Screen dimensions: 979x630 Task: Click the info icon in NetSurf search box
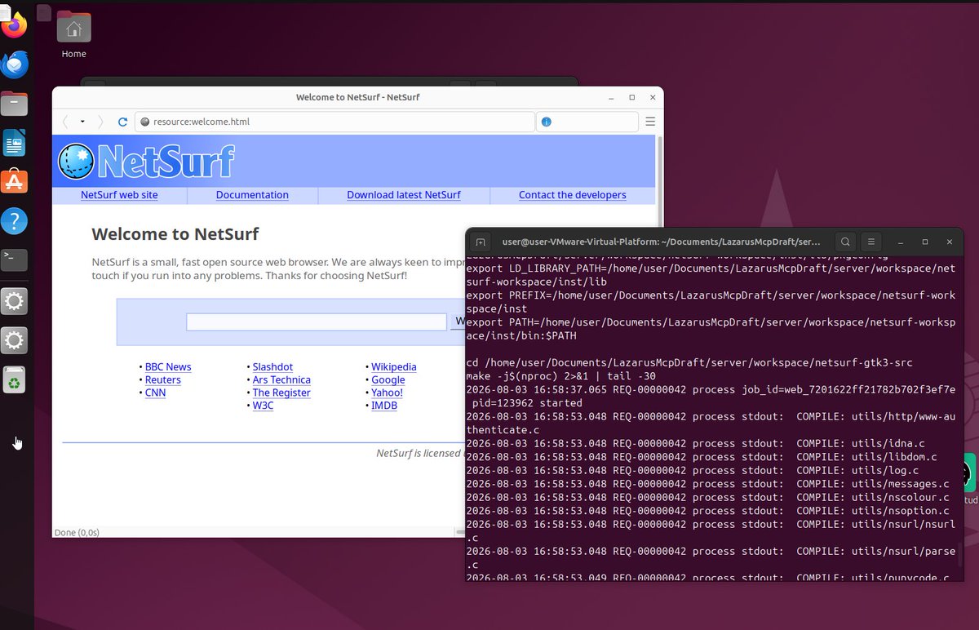(546, 122)
